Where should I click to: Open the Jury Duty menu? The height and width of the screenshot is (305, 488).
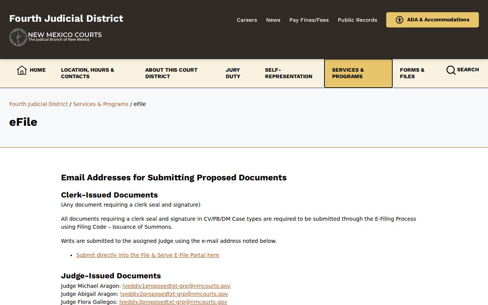coord(233,73)
